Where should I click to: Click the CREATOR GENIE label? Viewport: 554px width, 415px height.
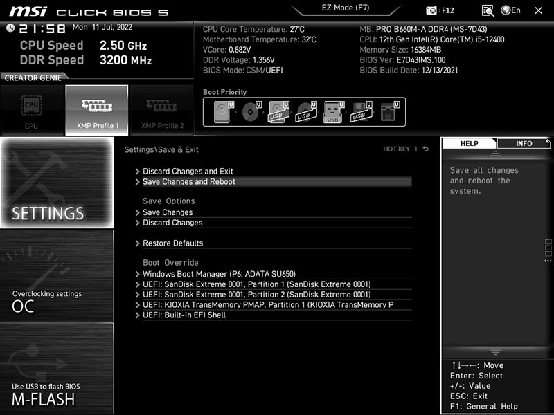(x=33, y=77)
